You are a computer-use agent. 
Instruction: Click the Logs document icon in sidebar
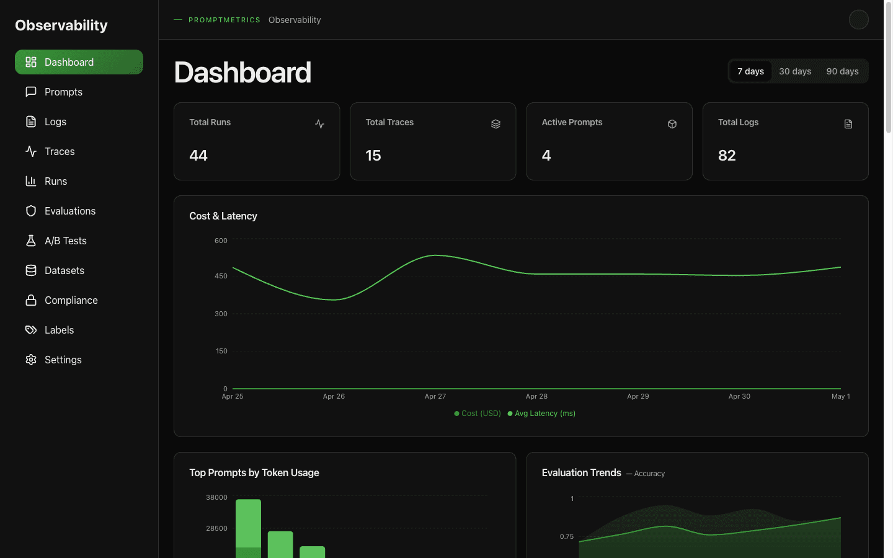click(x=31, y=122)
